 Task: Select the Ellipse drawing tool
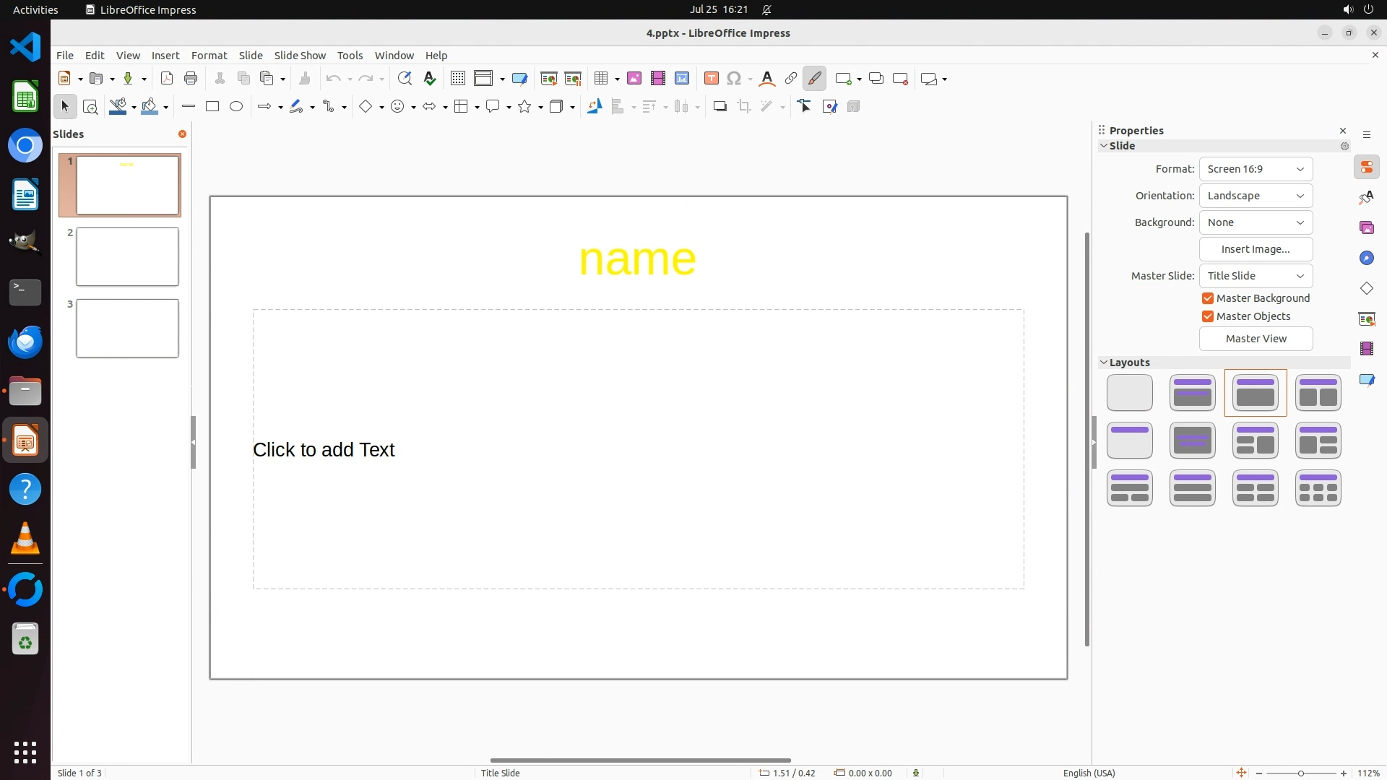pos(236,107)
